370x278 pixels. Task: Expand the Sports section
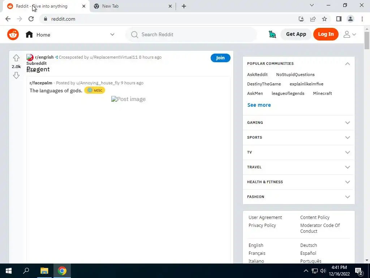click(298, 138)
